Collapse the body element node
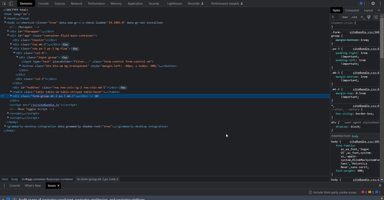Screen dimensions: 384x200 5,23
